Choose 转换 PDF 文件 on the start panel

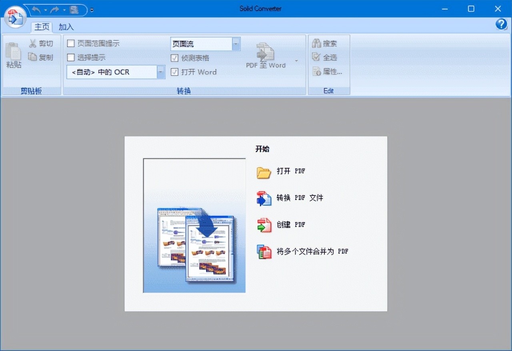(290, 198)
